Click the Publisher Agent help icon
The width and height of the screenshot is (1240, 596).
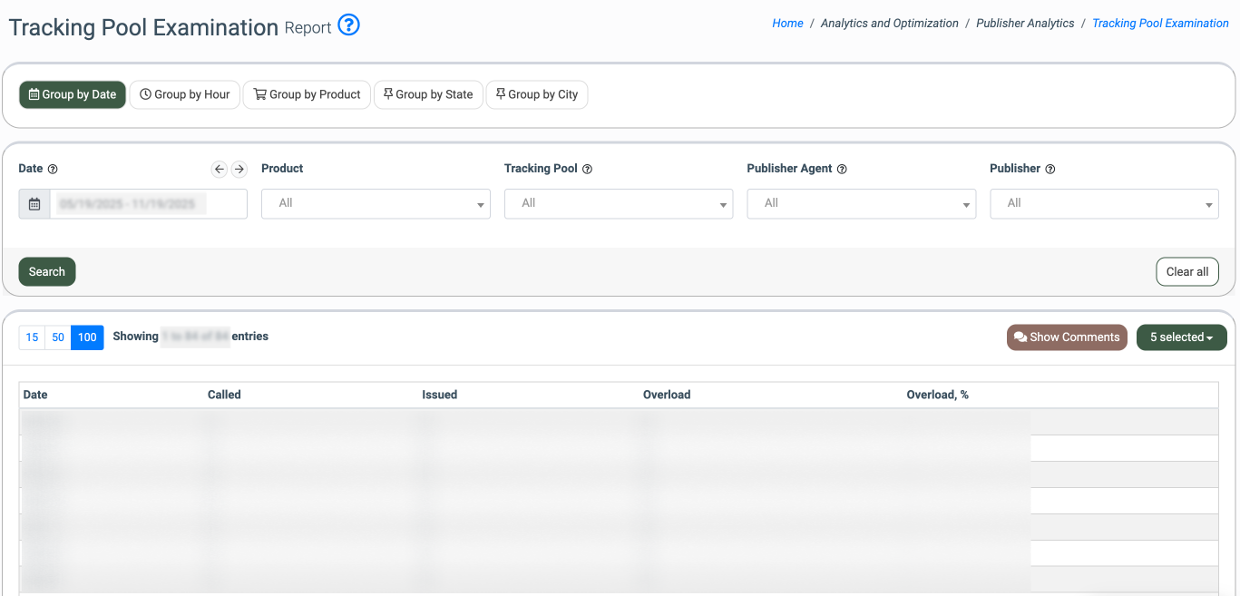tap(842, 170)
